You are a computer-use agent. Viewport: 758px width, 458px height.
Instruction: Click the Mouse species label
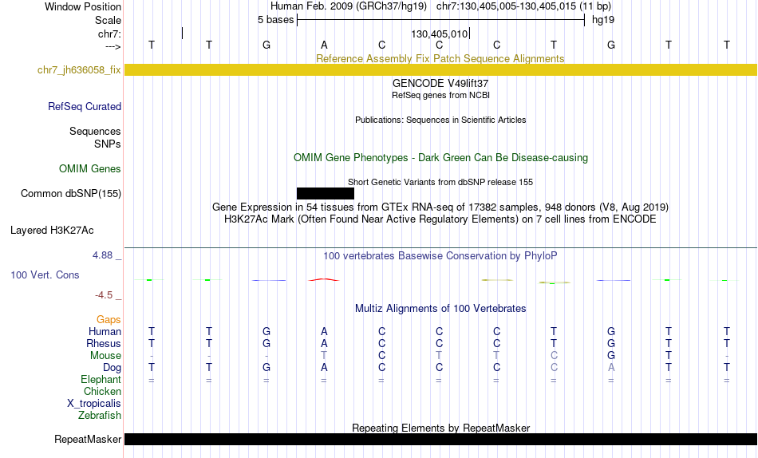coord(105,356)
